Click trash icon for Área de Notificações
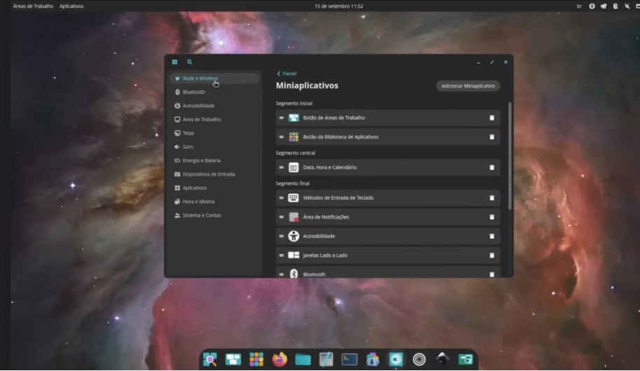 point(492,217)
